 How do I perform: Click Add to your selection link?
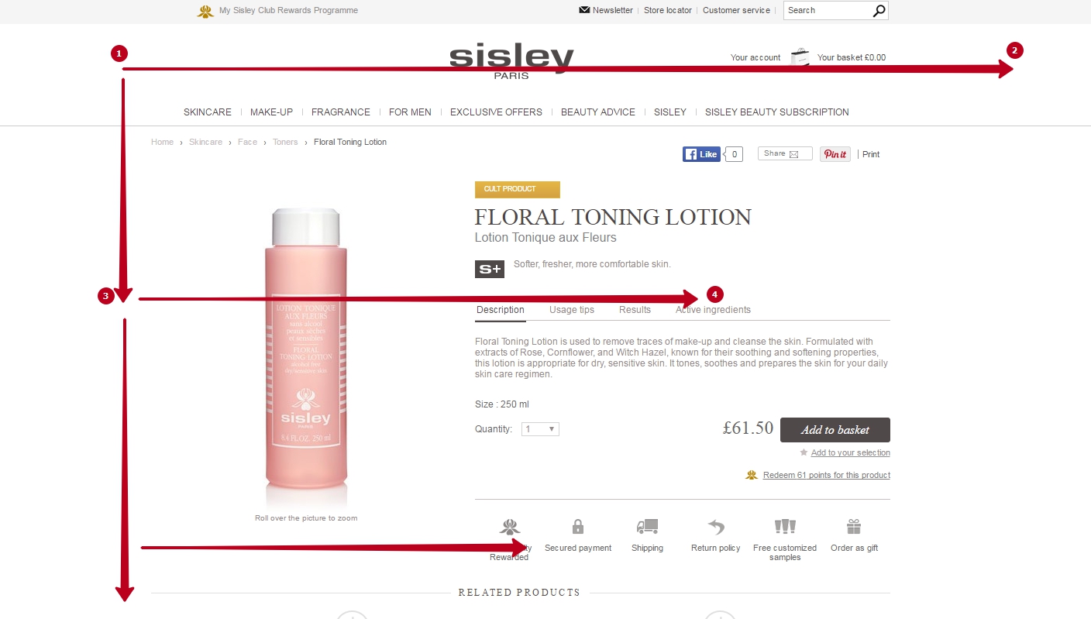tap(850, 452)
